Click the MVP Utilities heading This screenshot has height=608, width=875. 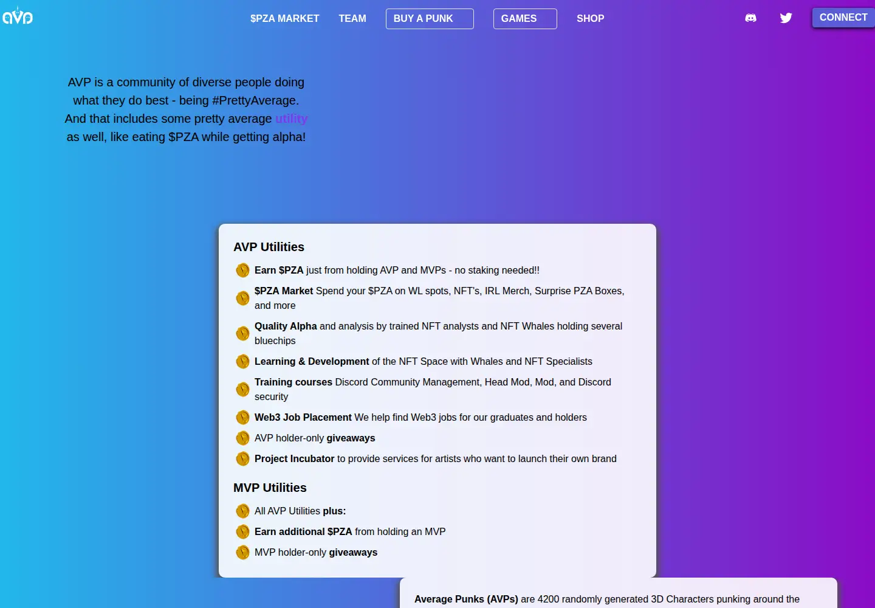(x=270, y=488)
